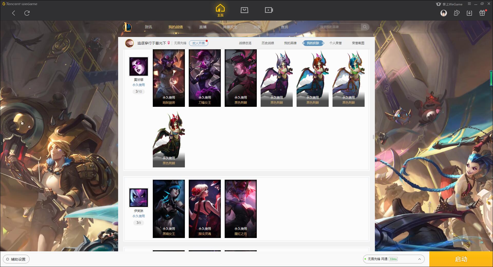Click summoner name 追逐穿行于暮光下
This screenshot has height=267, width=493.
click(152, 43)
